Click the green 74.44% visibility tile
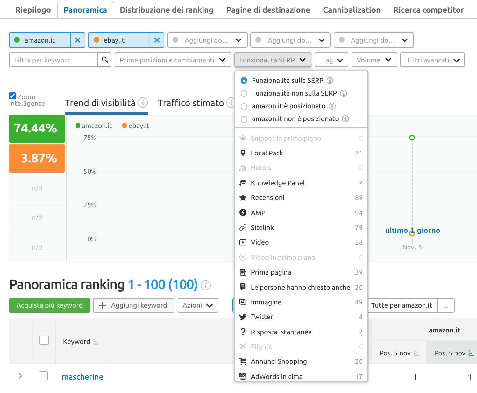Viewport: 477px width, 393px height. click(x=37, y=128)
